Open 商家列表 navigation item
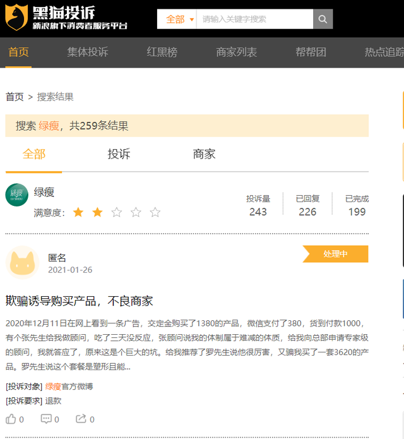Image resolution: width=404 pixels, height=439 pixels. (237, 52)
